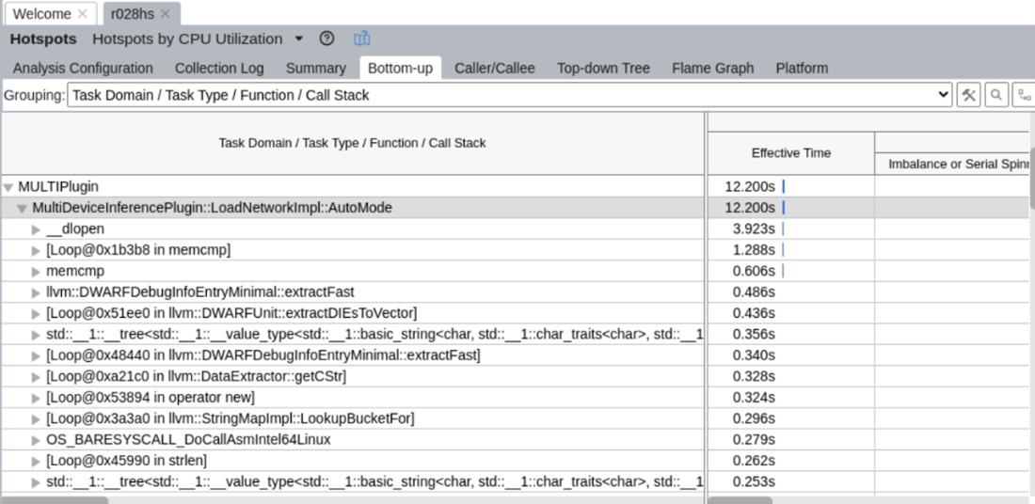This screenshot has width=1035, height=504.
Task: Expand Loop@0x53894 in operator new row
Action: coord(37,398)
